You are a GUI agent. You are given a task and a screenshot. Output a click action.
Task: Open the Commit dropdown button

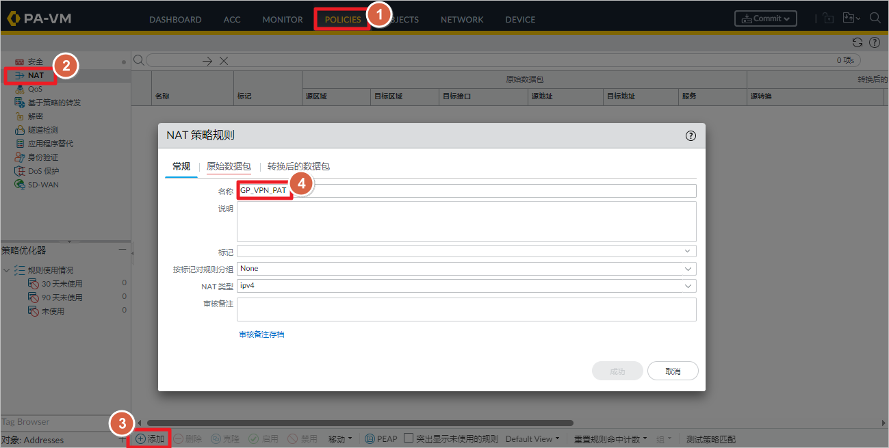pos(766,18)
